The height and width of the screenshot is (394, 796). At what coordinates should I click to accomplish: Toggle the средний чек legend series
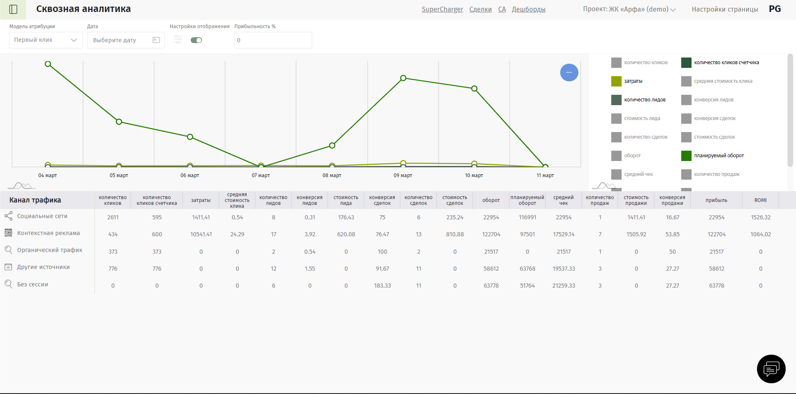point(632,174)
